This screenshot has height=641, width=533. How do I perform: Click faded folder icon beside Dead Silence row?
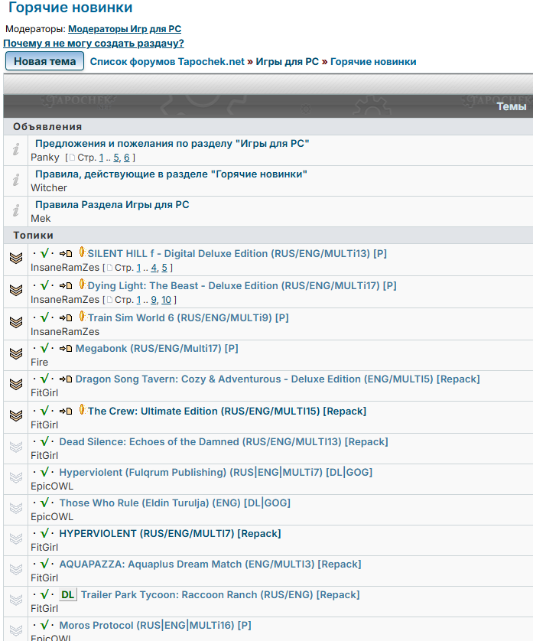(x=16, y=447)
